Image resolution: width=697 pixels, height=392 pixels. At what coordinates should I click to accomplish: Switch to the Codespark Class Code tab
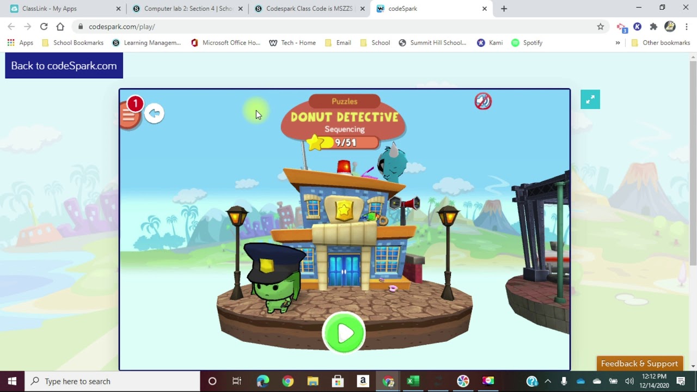coord(309,9)
